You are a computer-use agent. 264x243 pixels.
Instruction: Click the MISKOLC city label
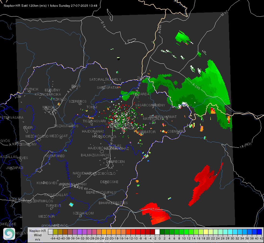click(50, 107)
